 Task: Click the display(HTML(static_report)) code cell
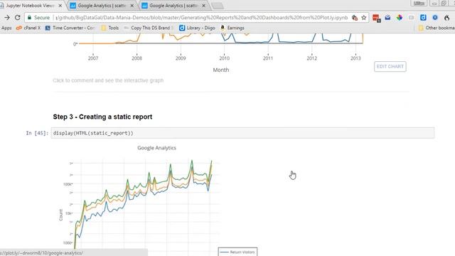click(242, 133)
